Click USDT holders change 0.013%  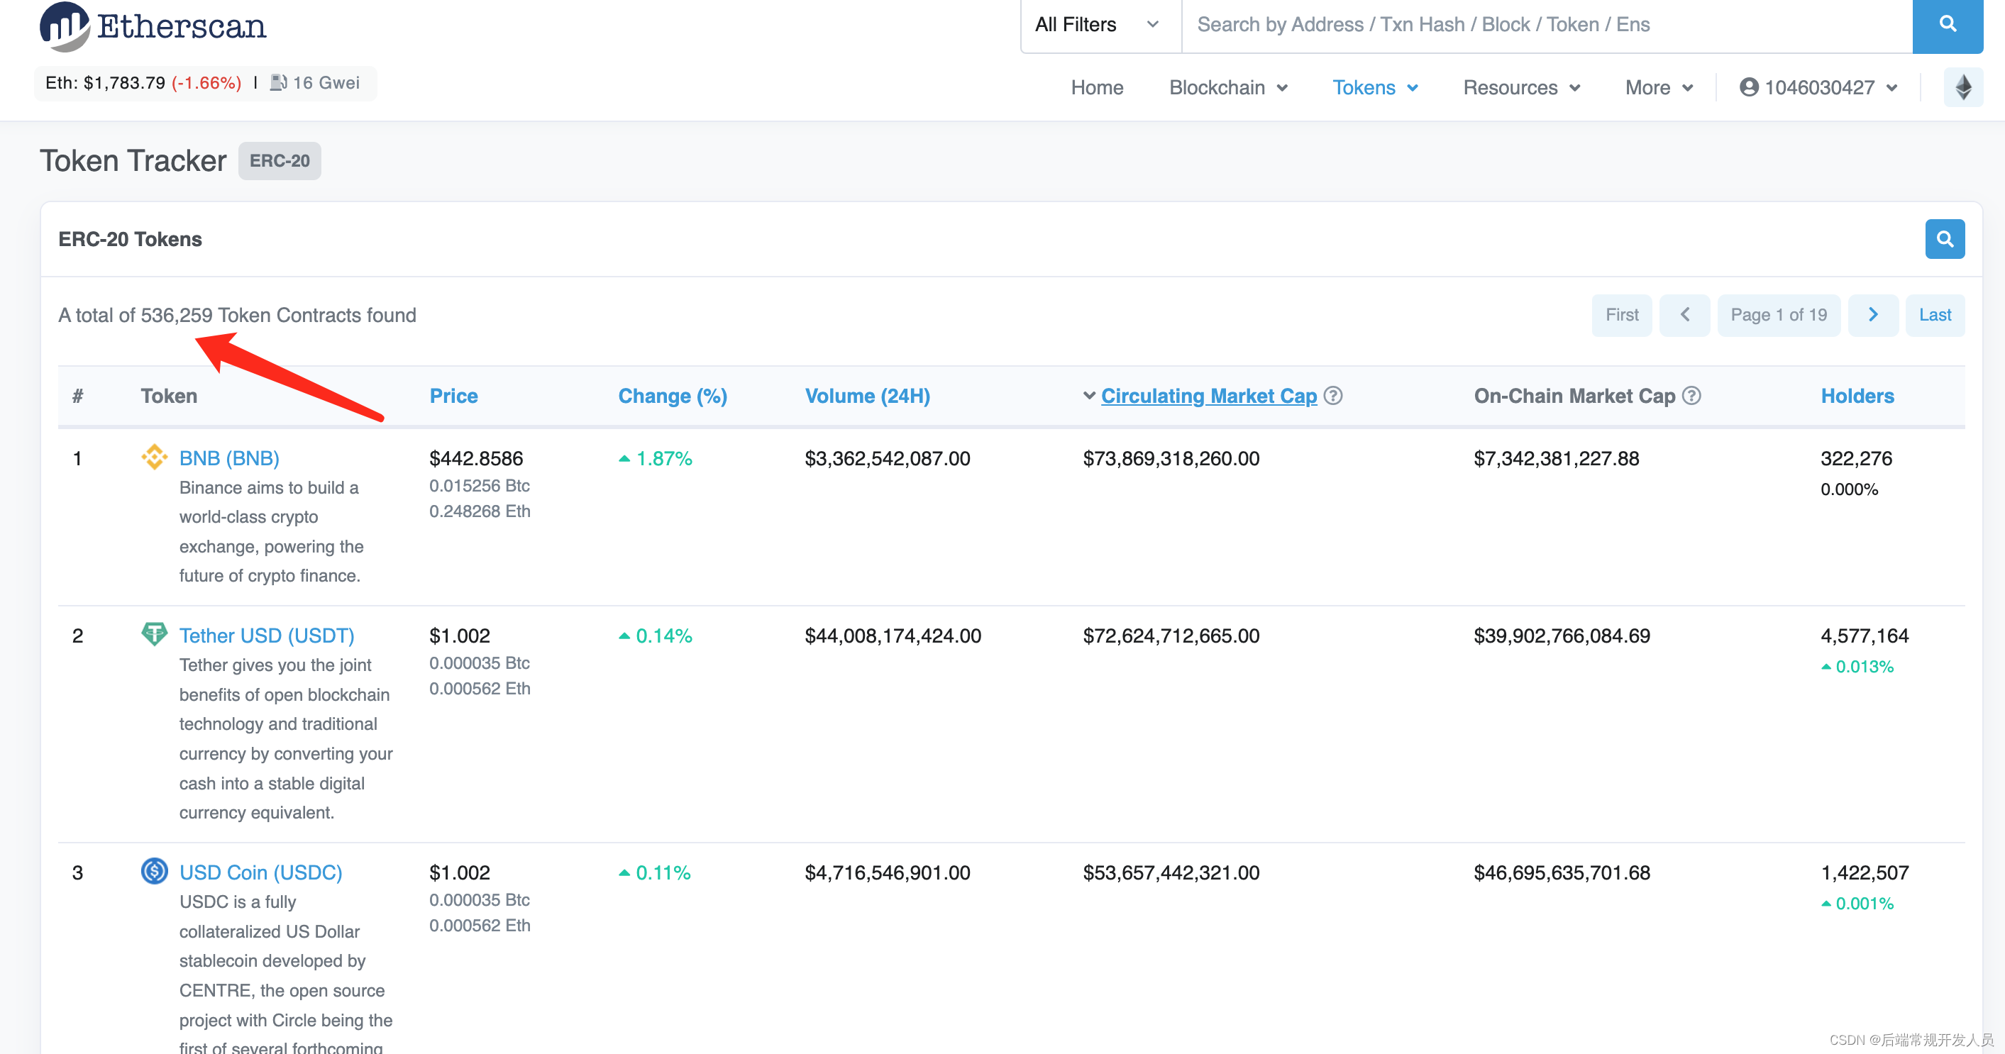pos(1857,667)
